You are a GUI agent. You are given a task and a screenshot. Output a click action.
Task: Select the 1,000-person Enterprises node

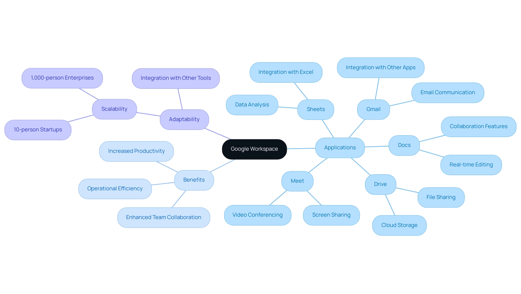pyautogui.click(x=63, y=78)
